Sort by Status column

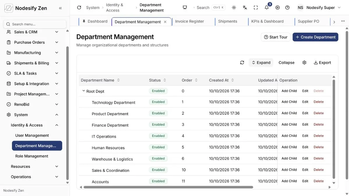pyautogui.click(x=165, y=80)
